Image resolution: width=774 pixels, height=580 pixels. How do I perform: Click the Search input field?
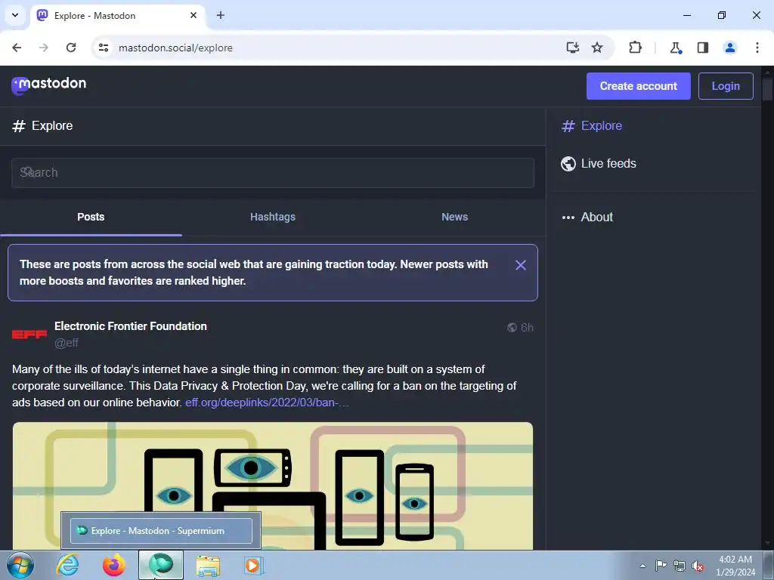point(272,173)
